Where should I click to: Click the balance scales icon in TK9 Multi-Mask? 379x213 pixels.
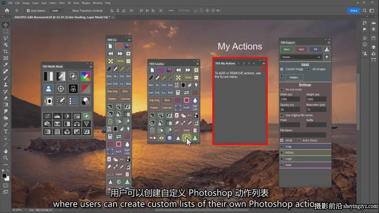76,124
